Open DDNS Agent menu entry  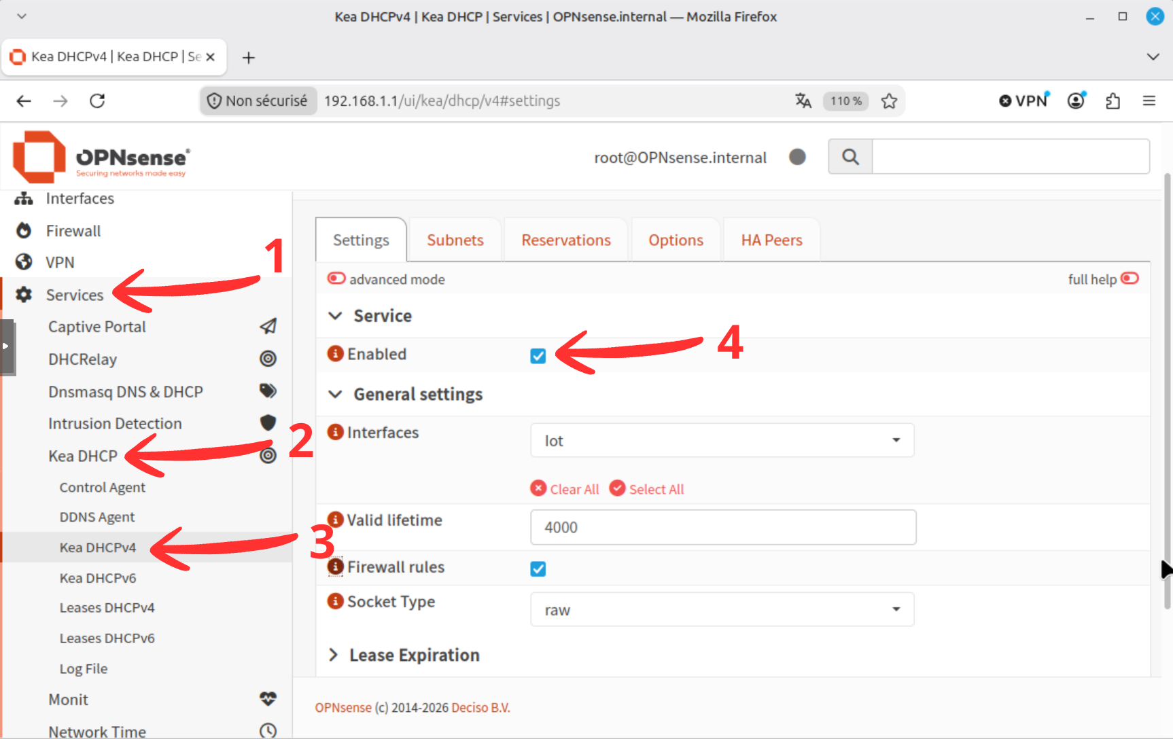coord(97,517)
